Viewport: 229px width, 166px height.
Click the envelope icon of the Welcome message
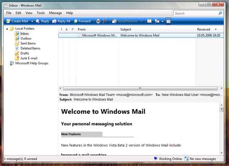79,35
